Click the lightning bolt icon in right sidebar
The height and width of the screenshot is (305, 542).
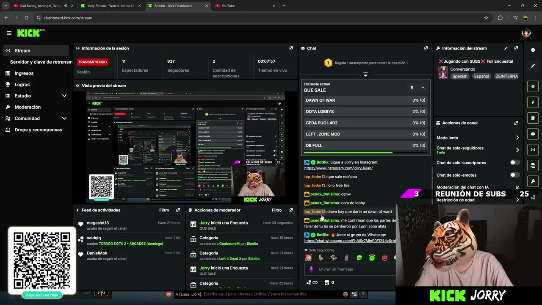pos(533,102)
